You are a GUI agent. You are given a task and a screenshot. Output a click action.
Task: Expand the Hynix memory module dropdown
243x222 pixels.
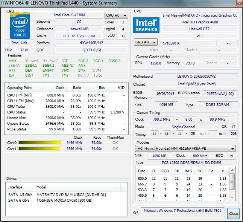pyautogui.click(x=185, y=149)
